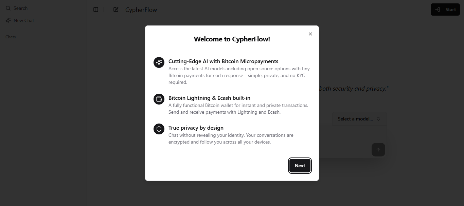This screenshot has height=206, width=464.
Task: Click the CypherFlow title in header
Action: tap(141, 10)
